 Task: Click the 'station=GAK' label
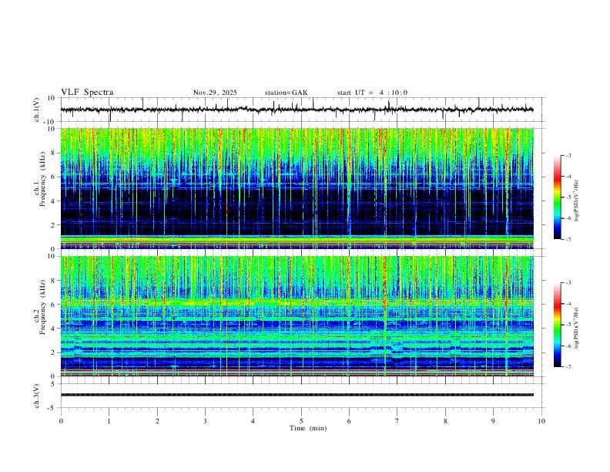tap(286, 93)
